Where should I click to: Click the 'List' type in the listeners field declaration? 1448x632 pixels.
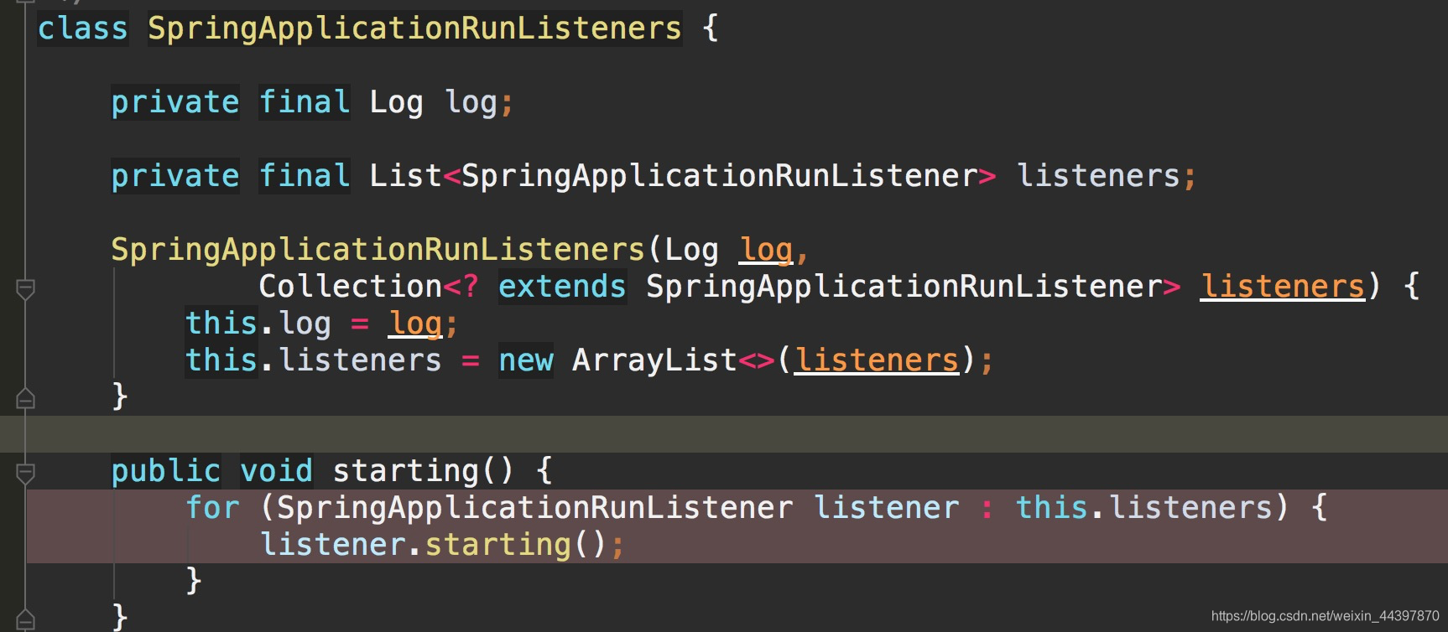coord(405,176)
